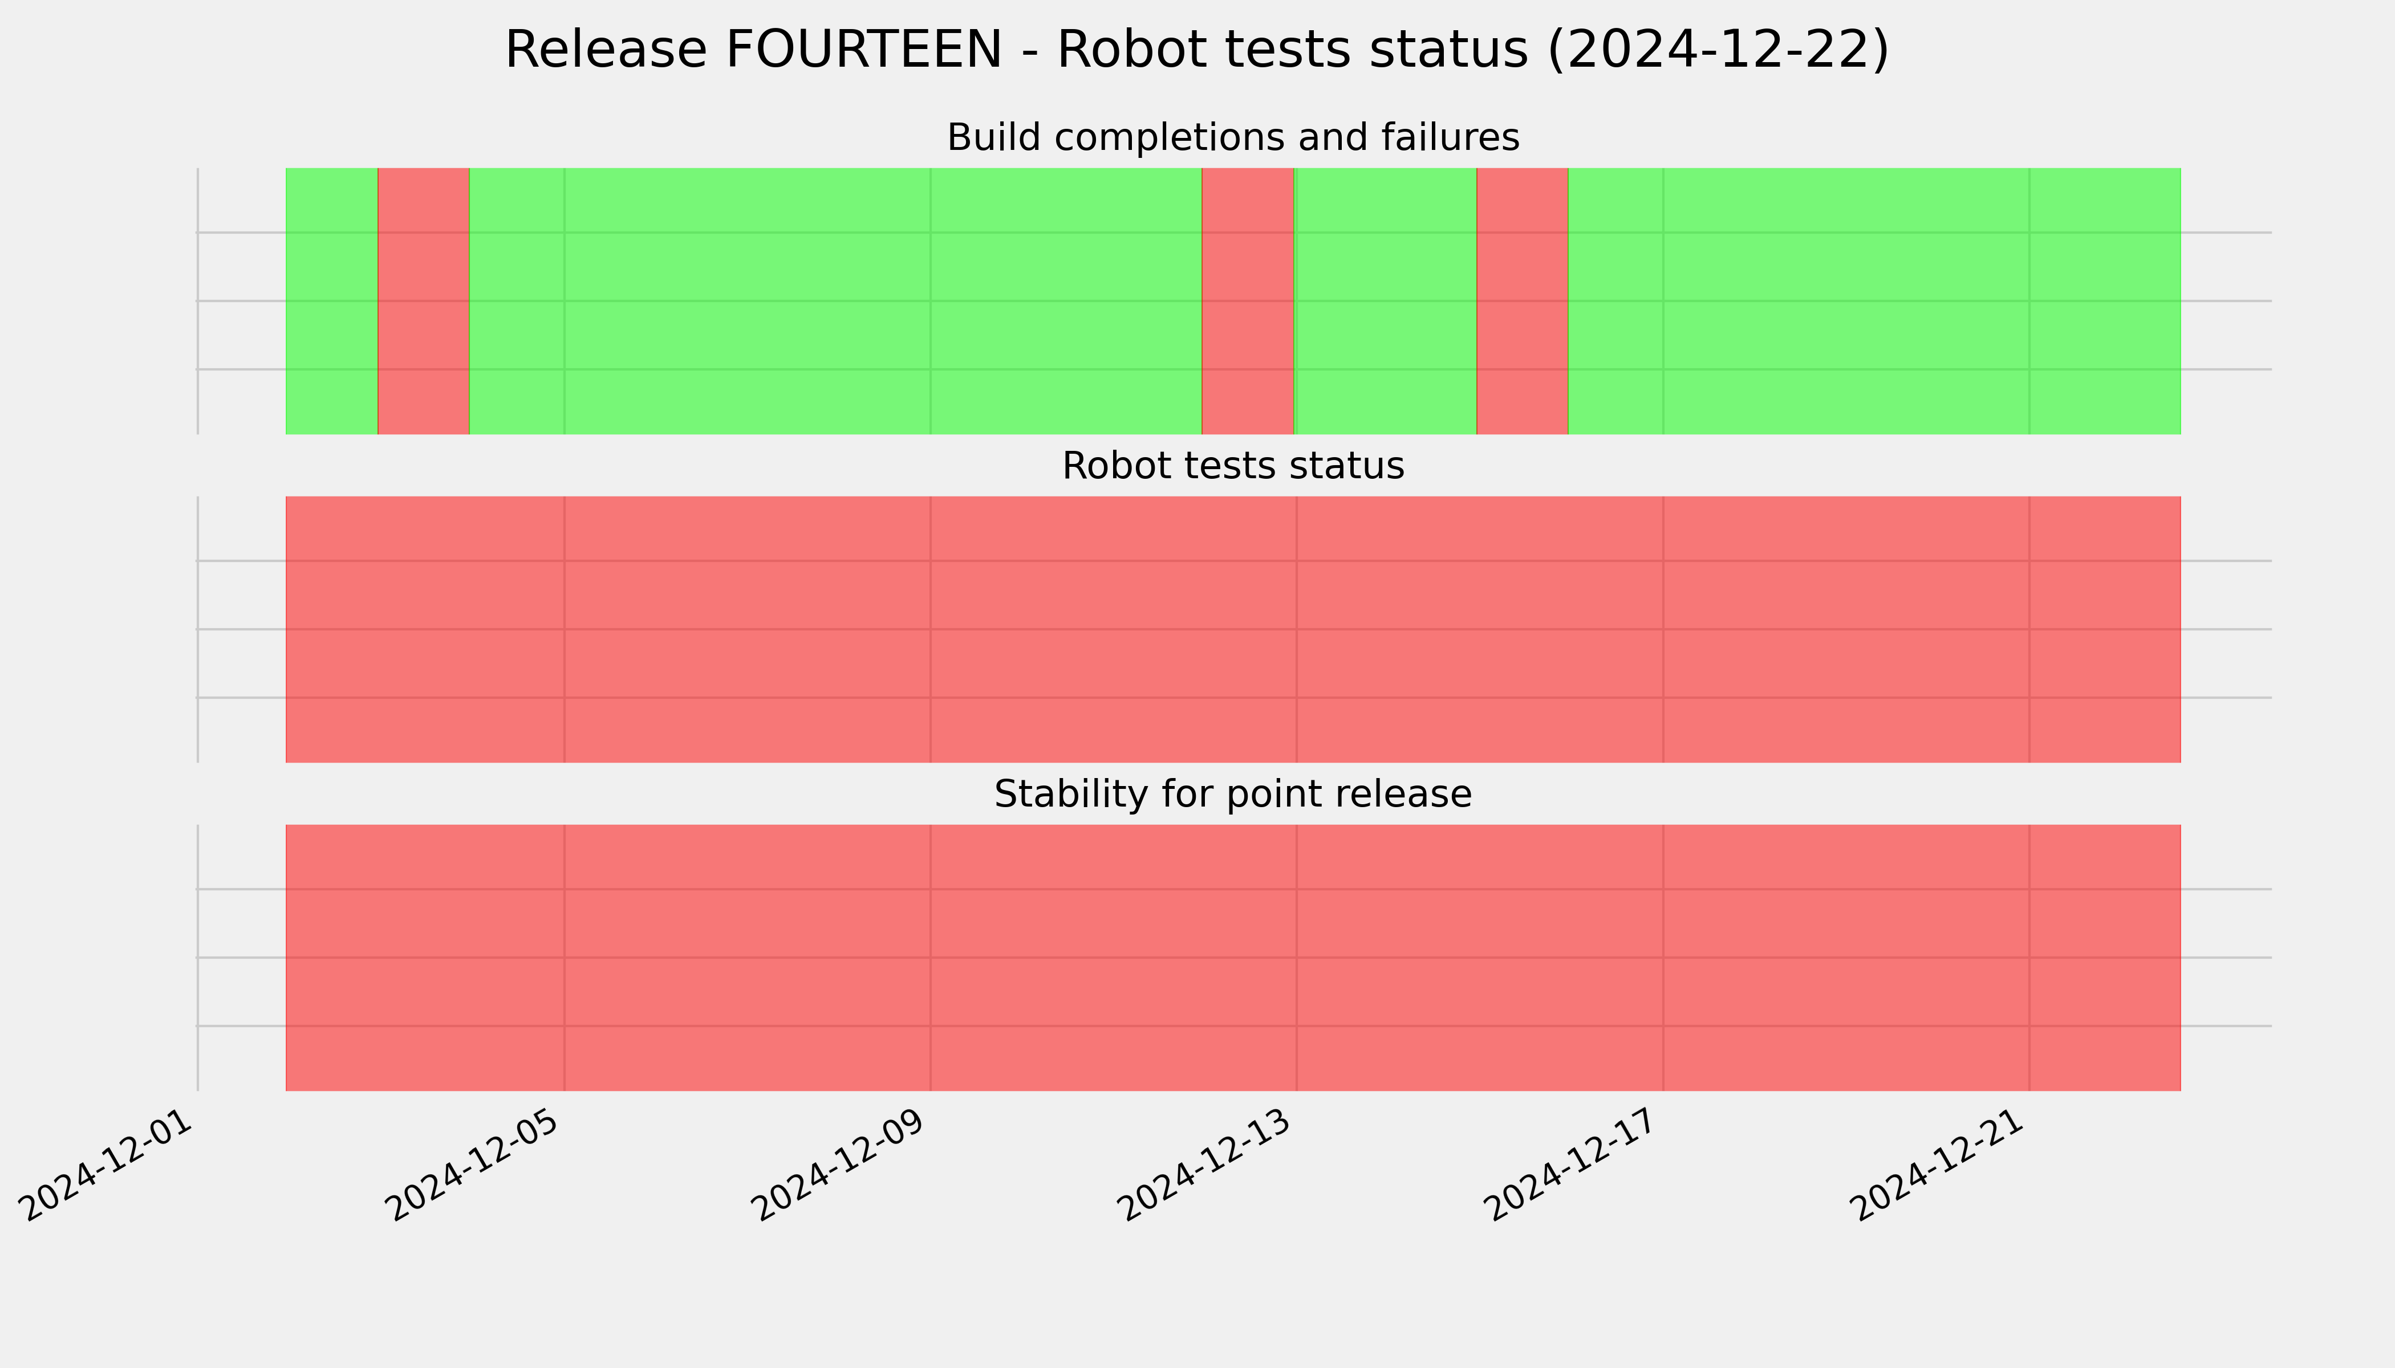Click the first red failure band in builds chart
Image resolution: width=2395 pixels, height=1368 pixels.
click(x=423, y=300)
